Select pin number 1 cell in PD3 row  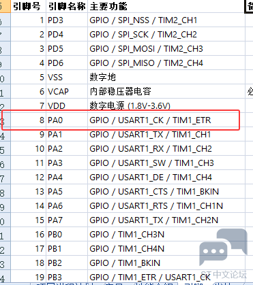[29, 20]
